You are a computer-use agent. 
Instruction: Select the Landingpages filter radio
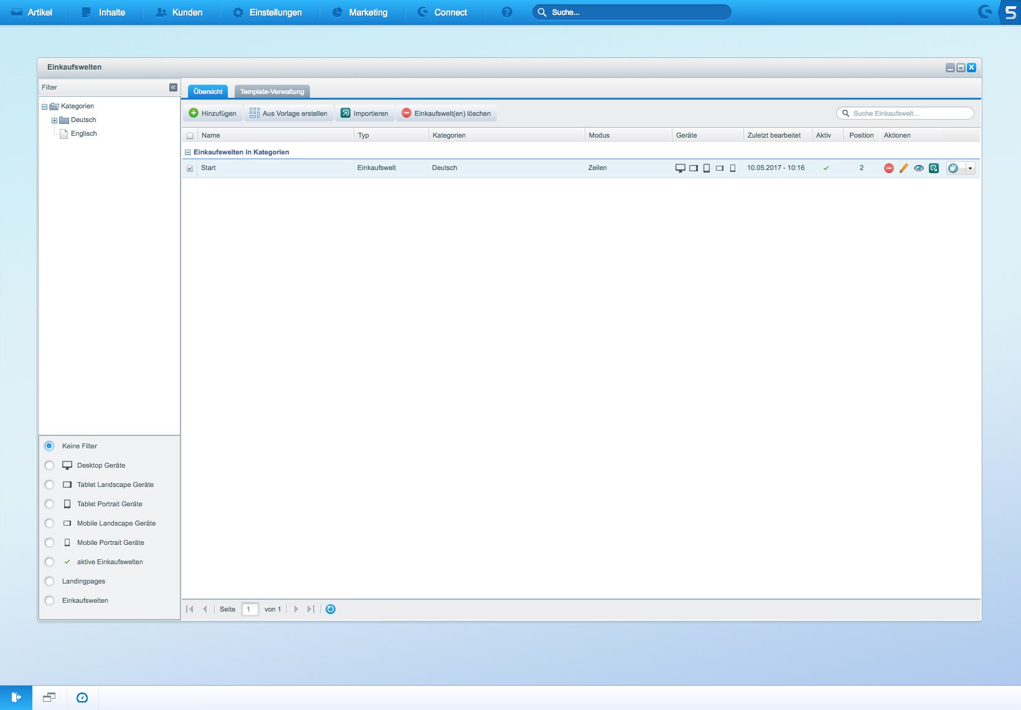pos(49,581)
